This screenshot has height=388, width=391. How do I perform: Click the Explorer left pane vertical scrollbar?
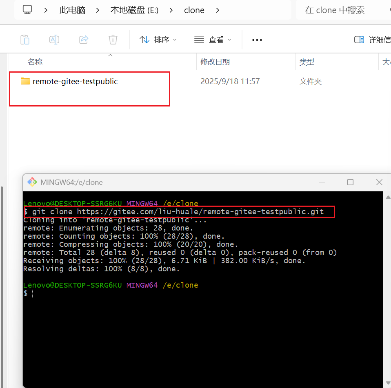pyautogui.click(x=2, y=286)
